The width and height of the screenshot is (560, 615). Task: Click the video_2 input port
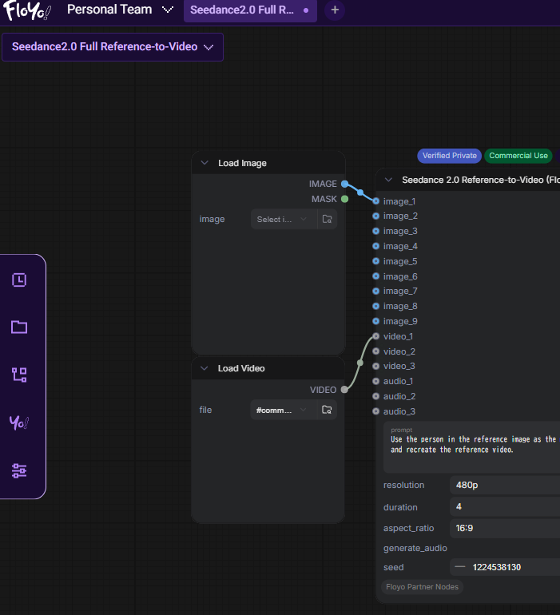376,351
